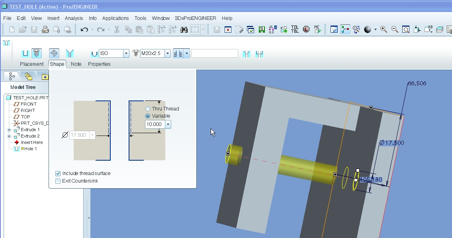Click the empty depth value field
Image resolution: width=452 pixels, height=238 pixels.
click(215, 53)
